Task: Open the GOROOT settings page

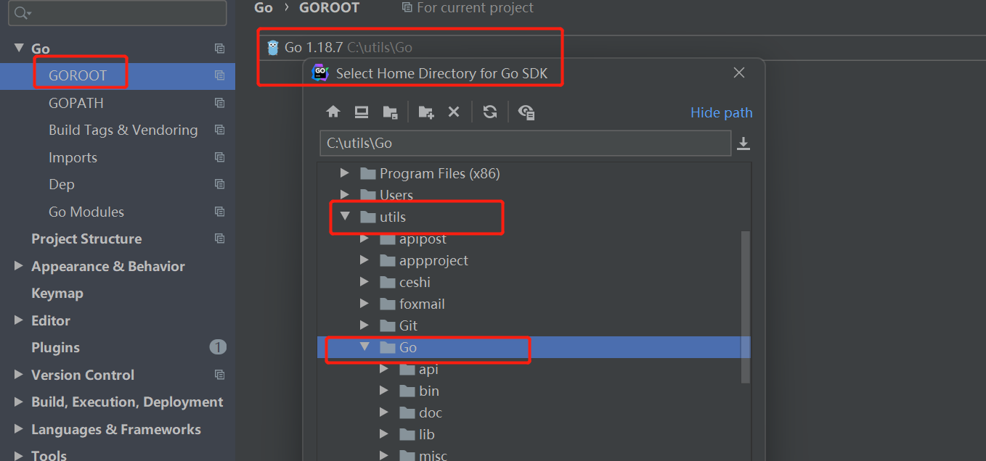Action: 78,75
